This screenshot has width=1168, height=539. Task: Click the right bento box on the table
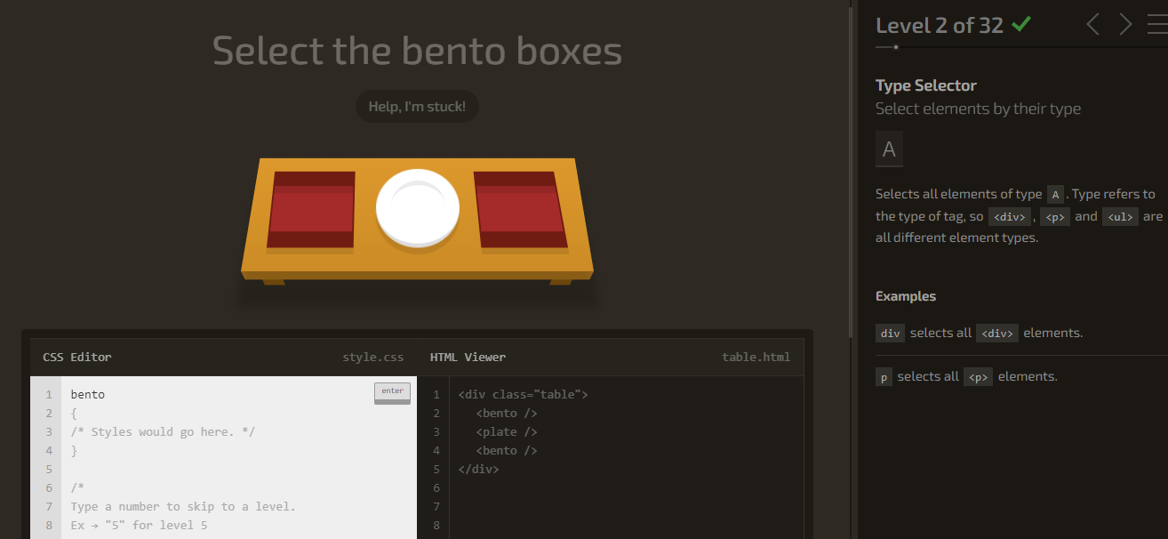(x=520, y=211)
